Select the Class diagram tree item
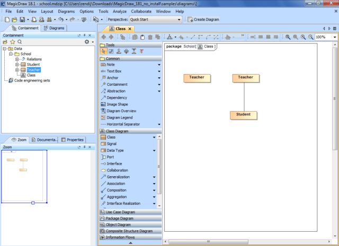Viewport: 339px width, 246px height. pyautogui.click(x=31, y=75)
